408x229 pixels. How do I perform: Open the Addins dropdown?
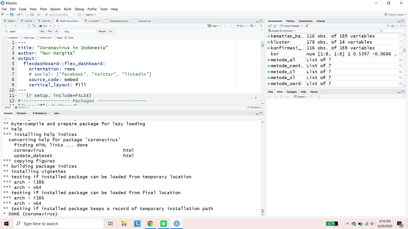coord(91,15)
